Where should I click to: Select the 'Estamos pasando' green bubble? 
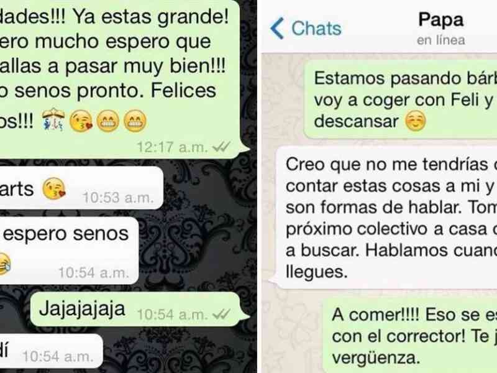tap(400, 100)
